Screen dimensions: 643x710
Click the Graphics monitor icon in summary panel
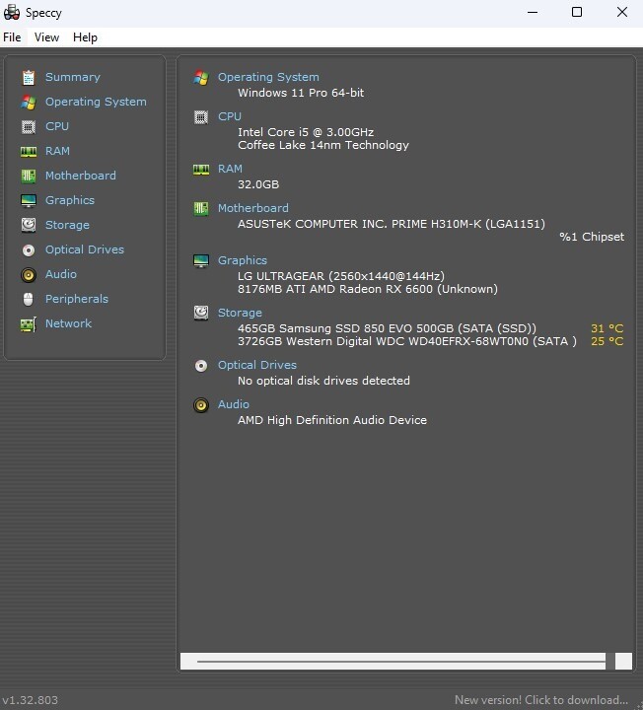pos(201,260)
